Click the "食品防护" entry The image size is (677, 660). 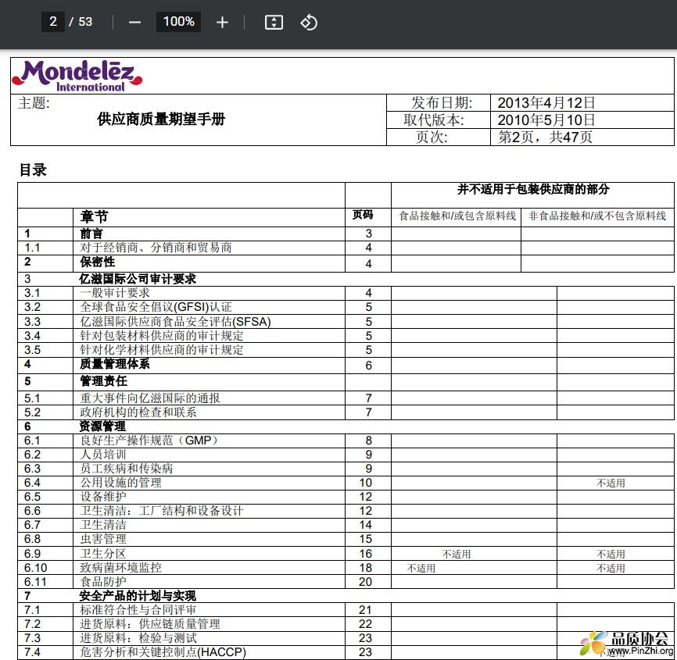[103, 582]
